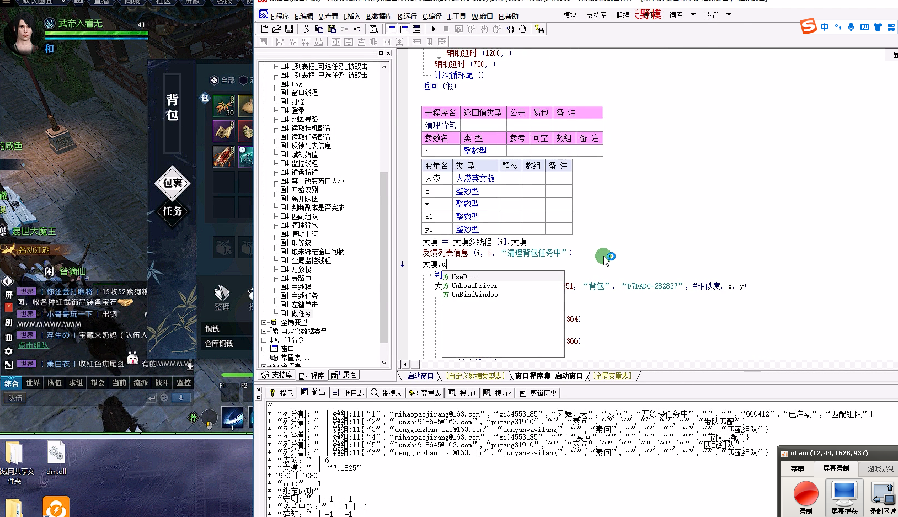
Task: Click the red oCam 录制 record button
Action: tap(806, 494)
